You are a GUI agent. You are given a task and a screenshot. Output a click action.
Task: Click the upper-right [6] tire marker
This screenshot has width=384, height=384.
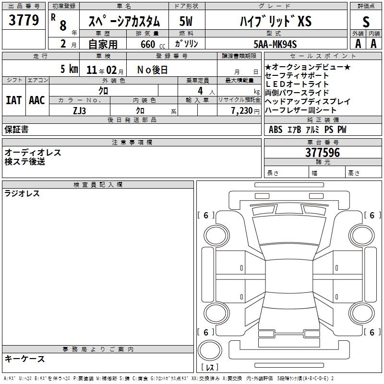[x=372, y=216]
